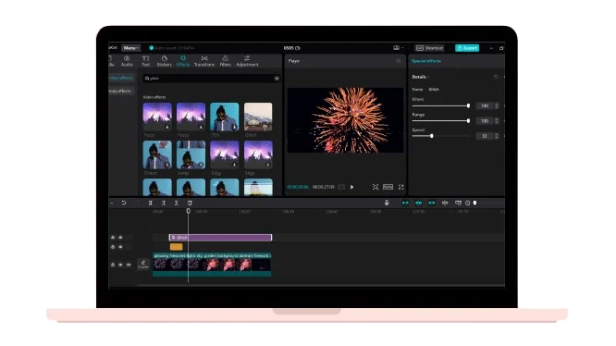616x346 pixels.
Task: Download the Jump effect
Action: pos(201,165)
